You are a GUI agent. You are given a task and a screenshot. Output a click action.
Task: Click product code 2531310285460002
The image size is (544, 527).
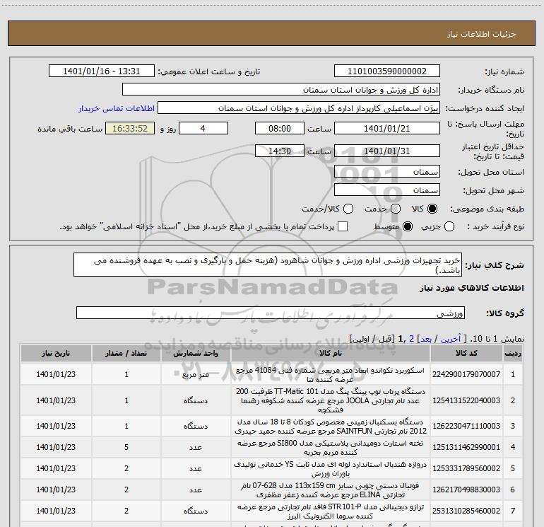[x=466, y=511]
